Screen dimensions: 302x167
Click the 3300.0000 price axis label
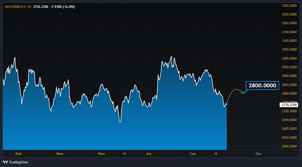click(x=289, y=5)
